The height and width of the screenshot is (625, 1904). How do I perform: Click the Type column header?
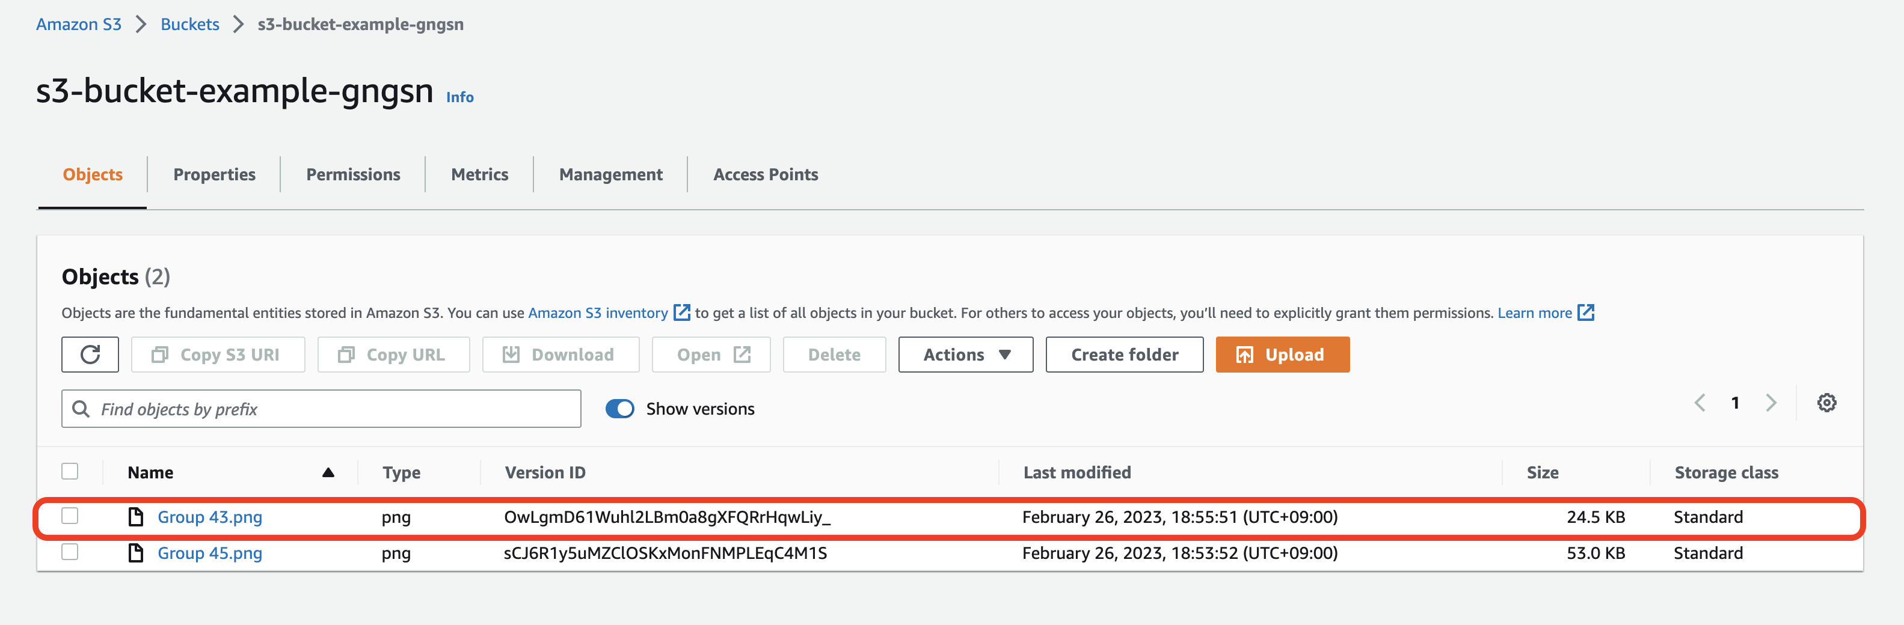pyautogui.click(x=401, y=473)
